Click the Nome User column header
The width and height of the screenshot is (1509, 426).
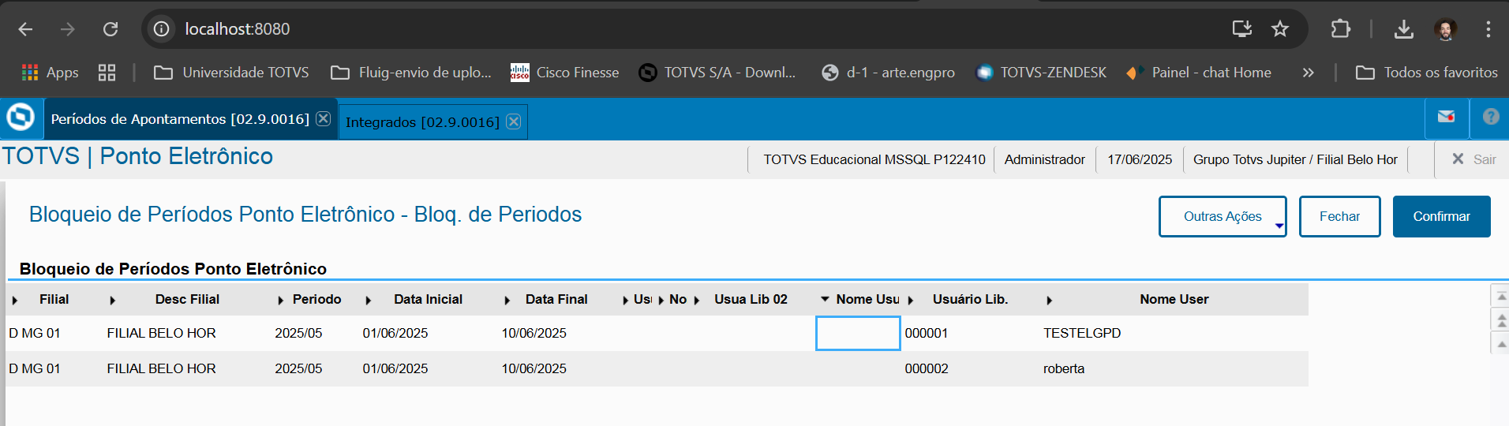pyautogui.click(x=1174, y=300)
